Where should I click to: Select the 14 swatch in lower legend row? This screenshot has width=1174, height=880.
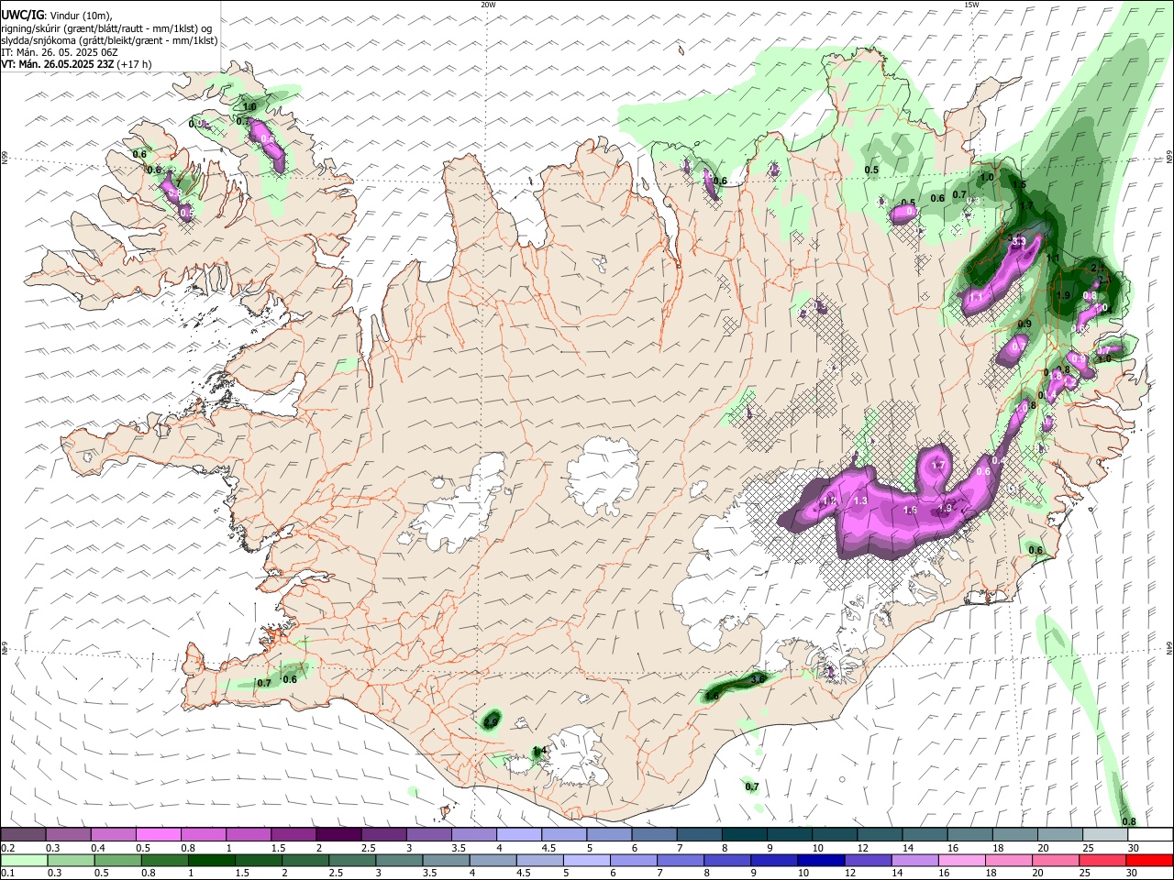(915, 861)
